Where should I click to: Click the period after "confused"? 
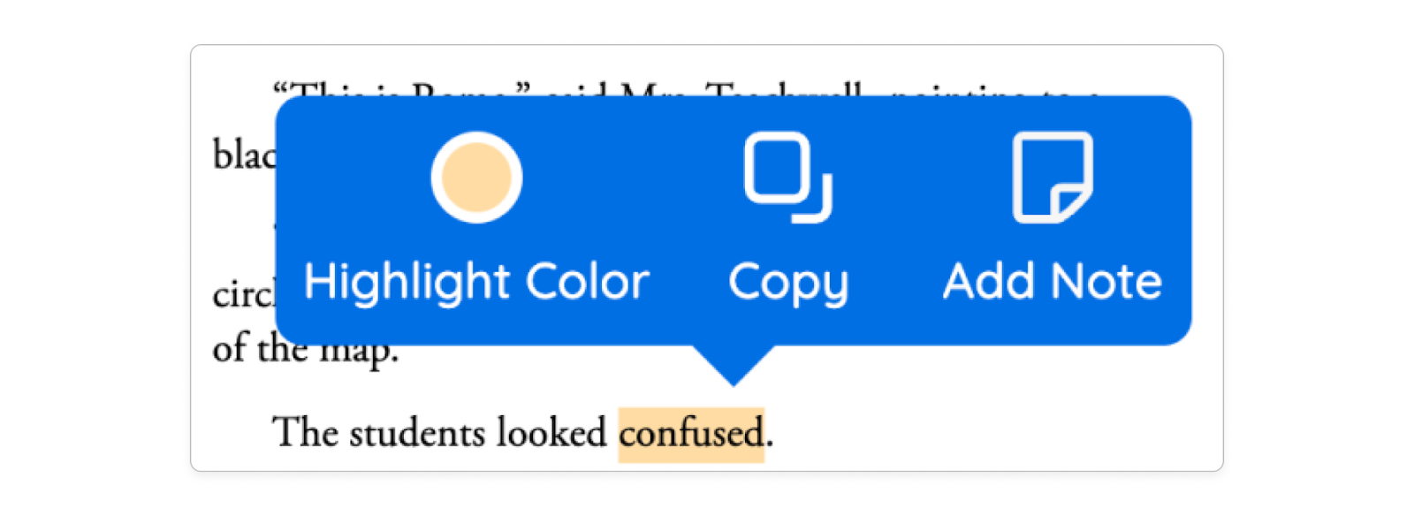click(770, 439)
